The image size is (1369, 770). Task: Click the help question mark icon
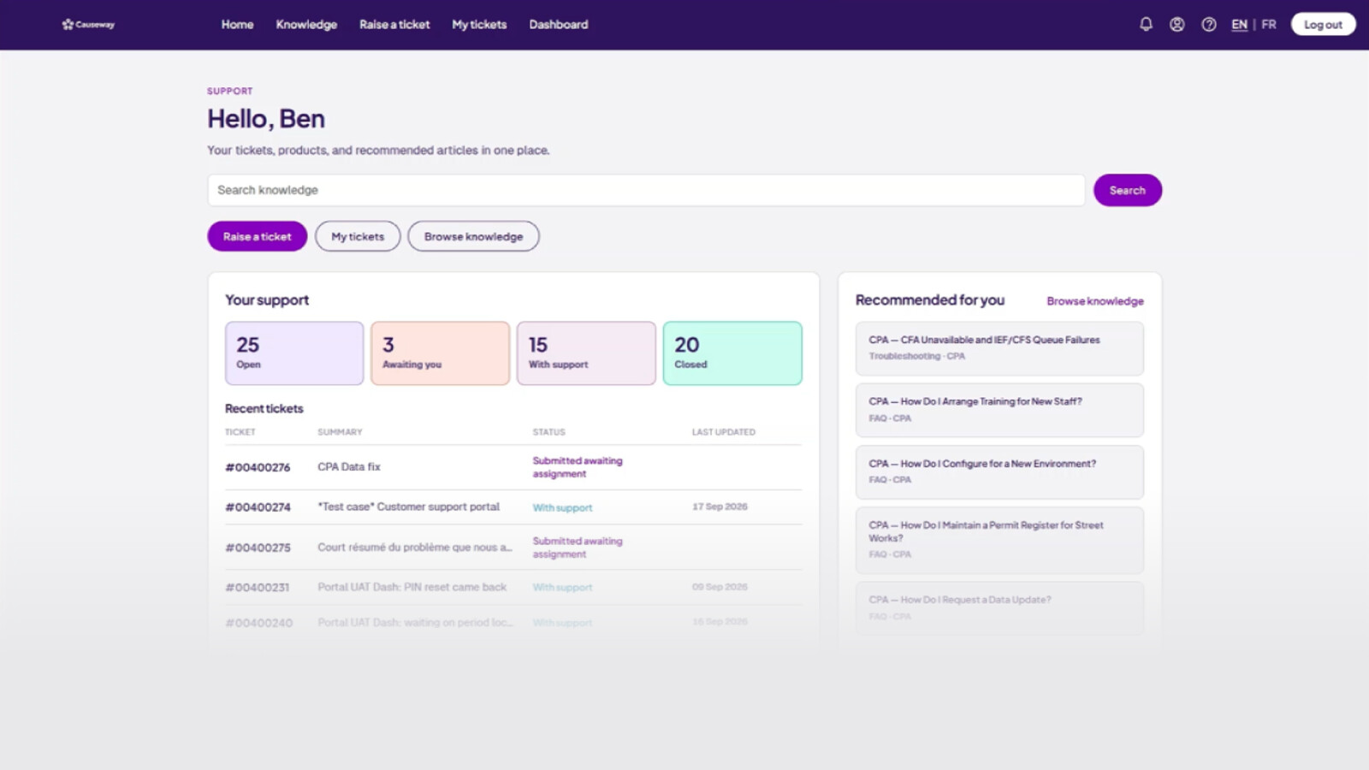(1209, 24)
